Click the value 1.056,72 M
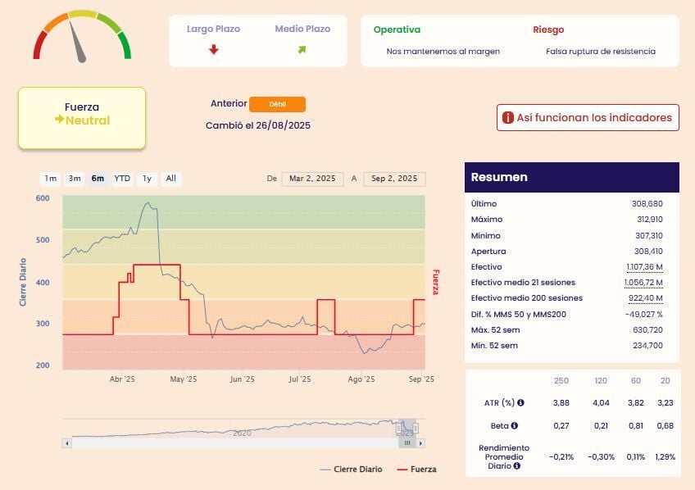 pos(643,282)
